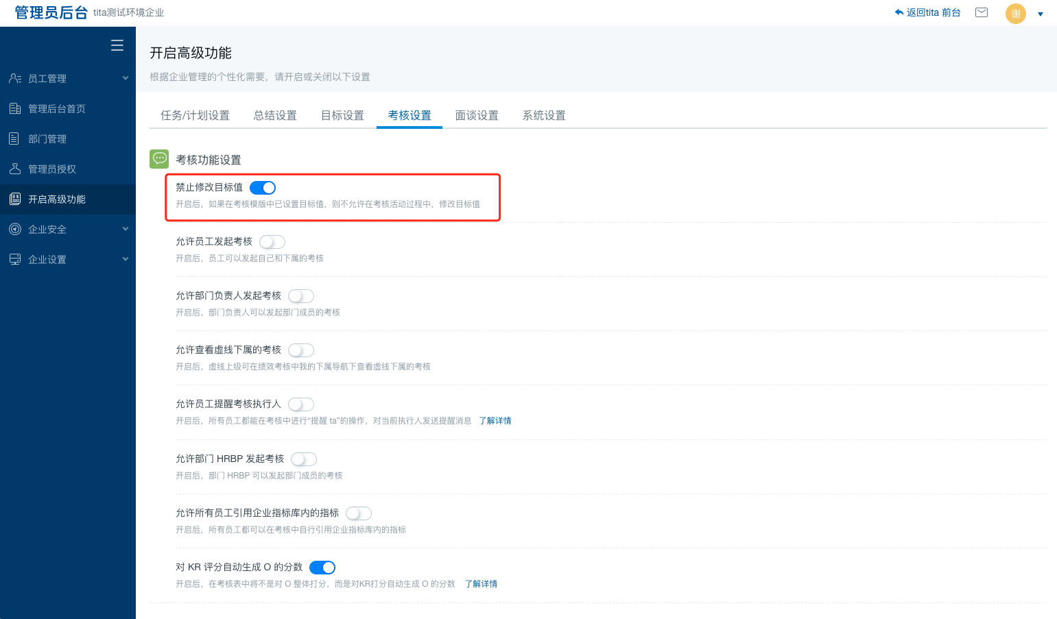
Task: Click the 企业设置 monitor icon
Action: pos(15,259)
